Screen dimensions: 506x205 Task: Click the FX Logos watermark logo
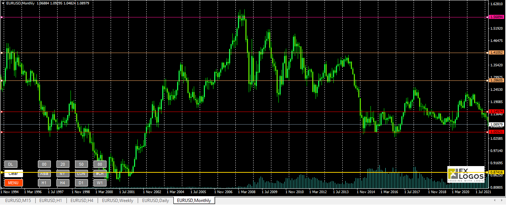pos(466,175)
